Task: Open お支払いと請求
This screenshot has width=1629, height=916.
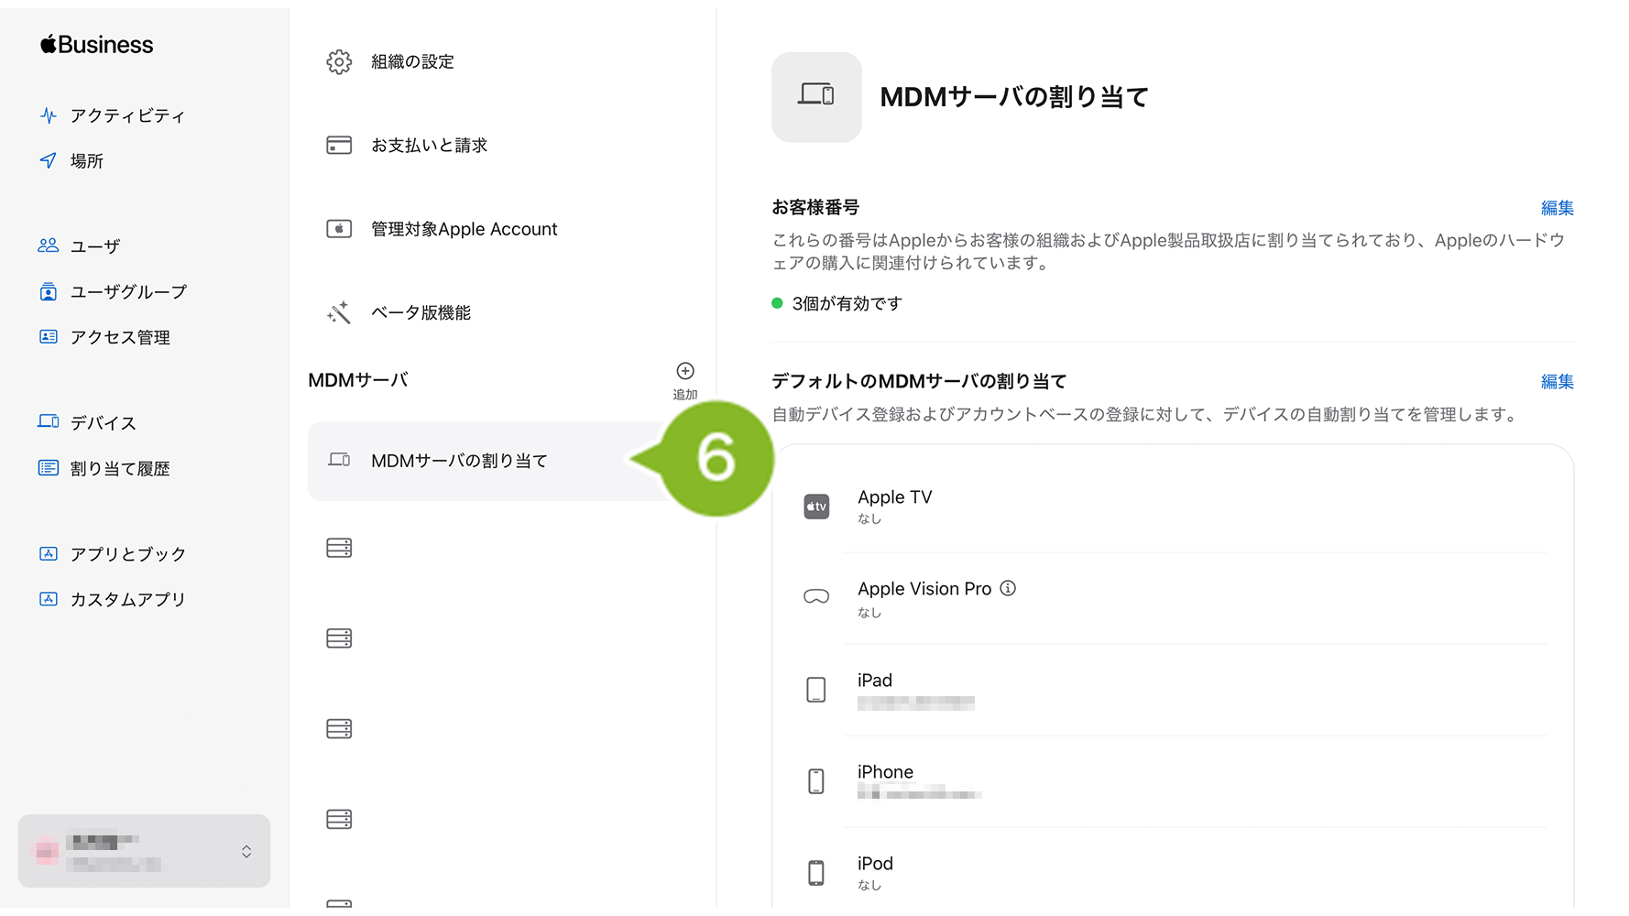Action: pyautogui.click(x=429, y=145)
